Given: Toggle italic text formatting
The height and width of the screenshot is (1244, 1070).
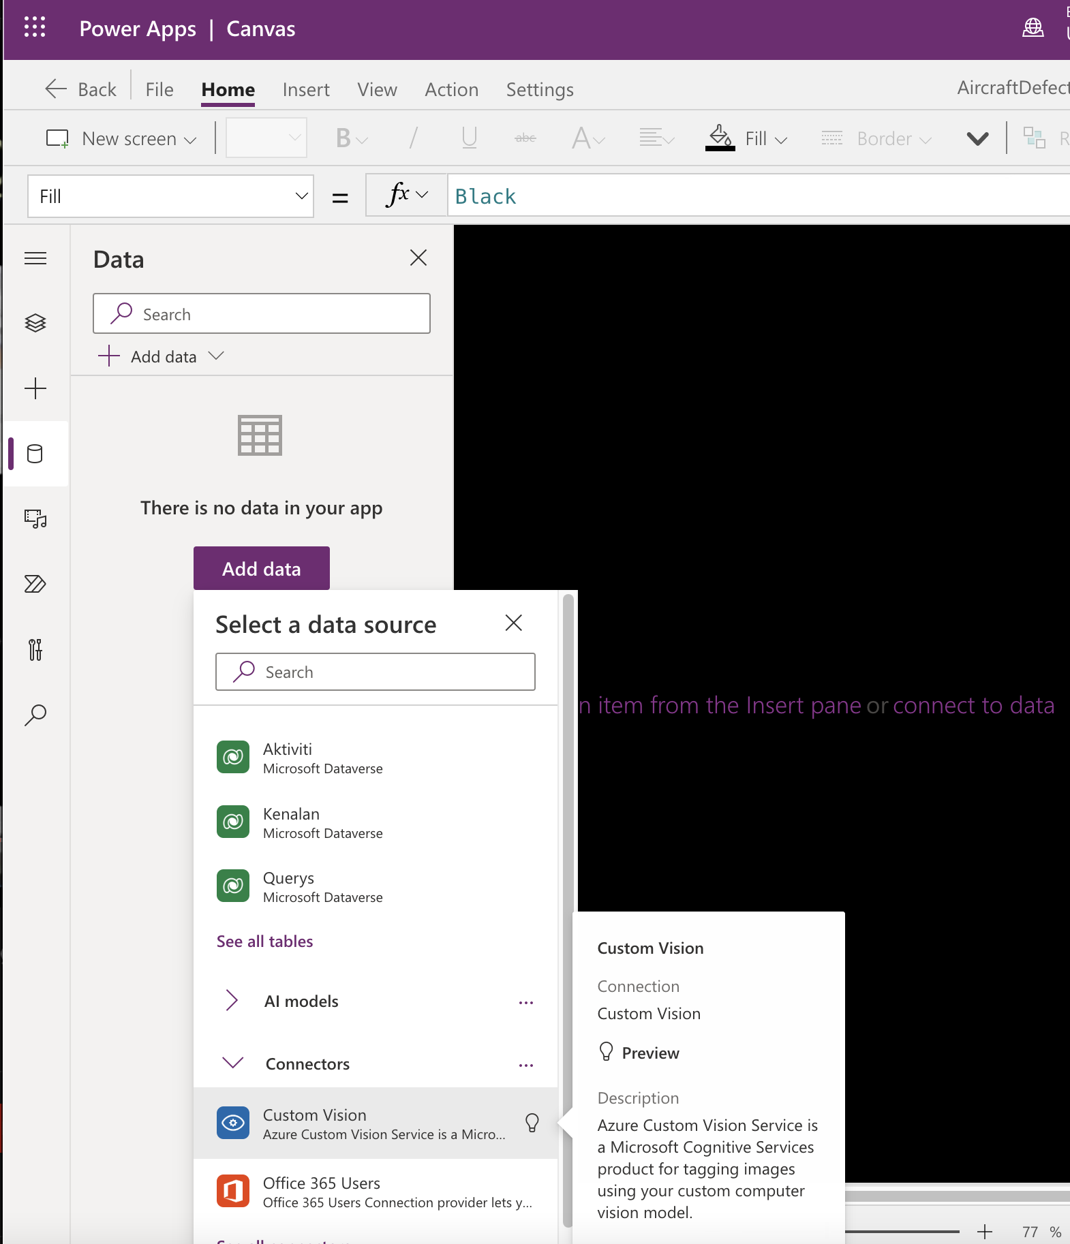Looking at the screenshot, I should pyautogui.click(x=413, y=138).
